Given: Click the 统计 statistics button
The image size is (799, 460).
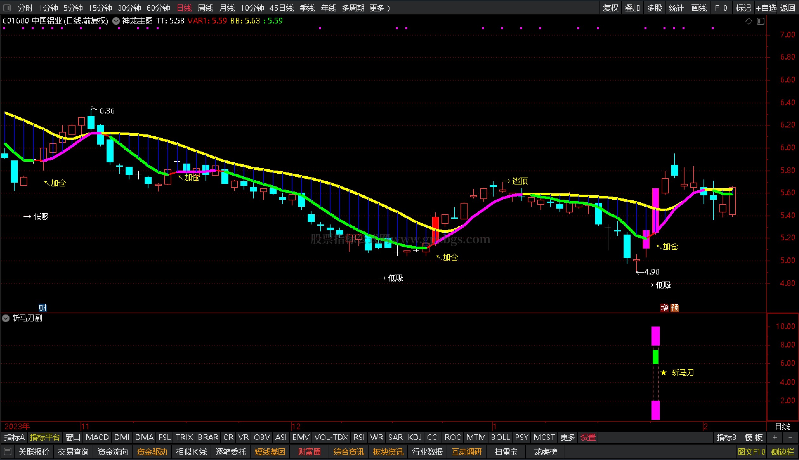Looking at the screenshot, I should [676, 8].
